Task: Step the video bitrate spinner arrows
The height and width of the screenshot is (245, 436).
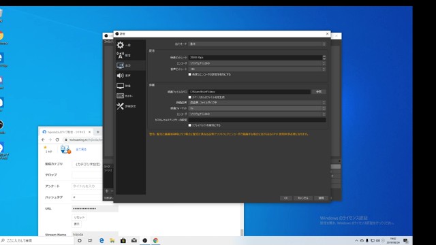Action: pos(324,57)
